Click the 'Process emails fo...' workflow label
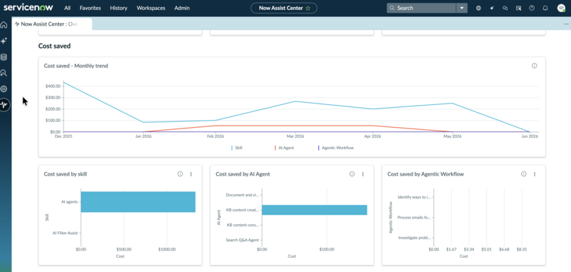 pos(414,217)
